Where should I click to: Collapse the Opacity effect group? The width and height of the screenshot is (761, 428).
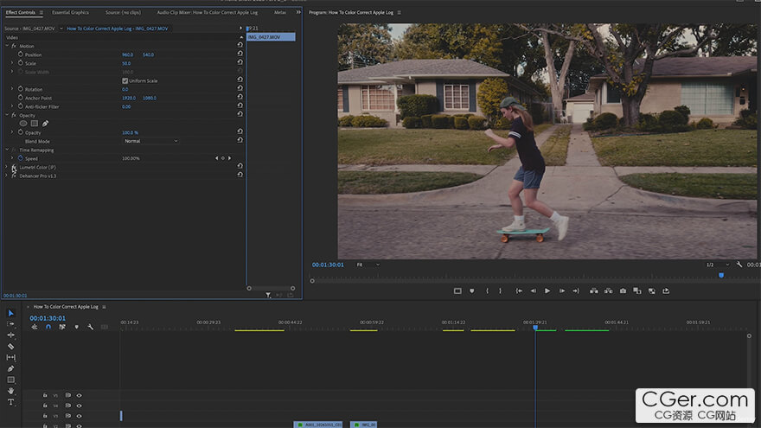[x=7, y=116]
